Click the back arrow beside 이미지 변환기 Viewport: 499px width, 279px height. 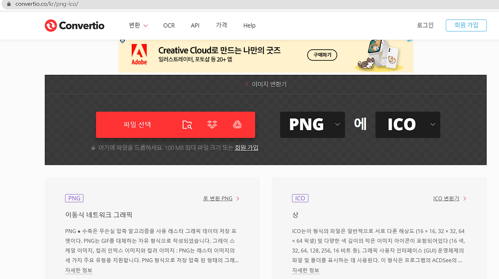[246, 84]
